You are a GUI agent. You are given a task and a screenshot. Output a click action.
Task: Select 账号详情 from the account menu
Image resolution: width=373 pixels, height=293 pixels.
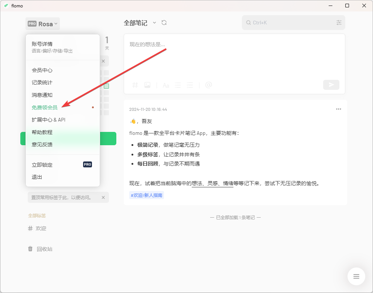(42, 44)
